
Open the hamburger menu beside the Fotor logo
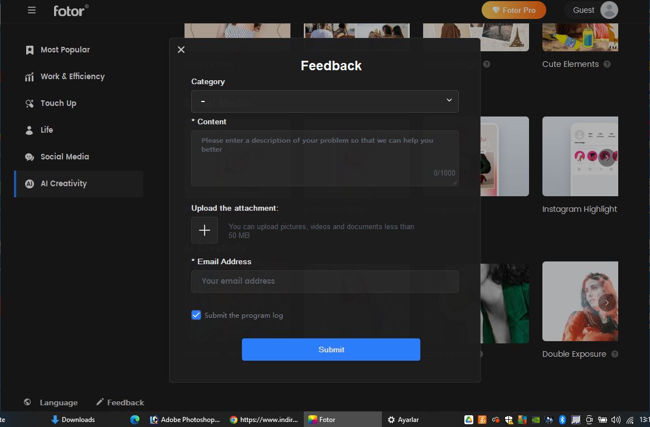click(32, 10)
